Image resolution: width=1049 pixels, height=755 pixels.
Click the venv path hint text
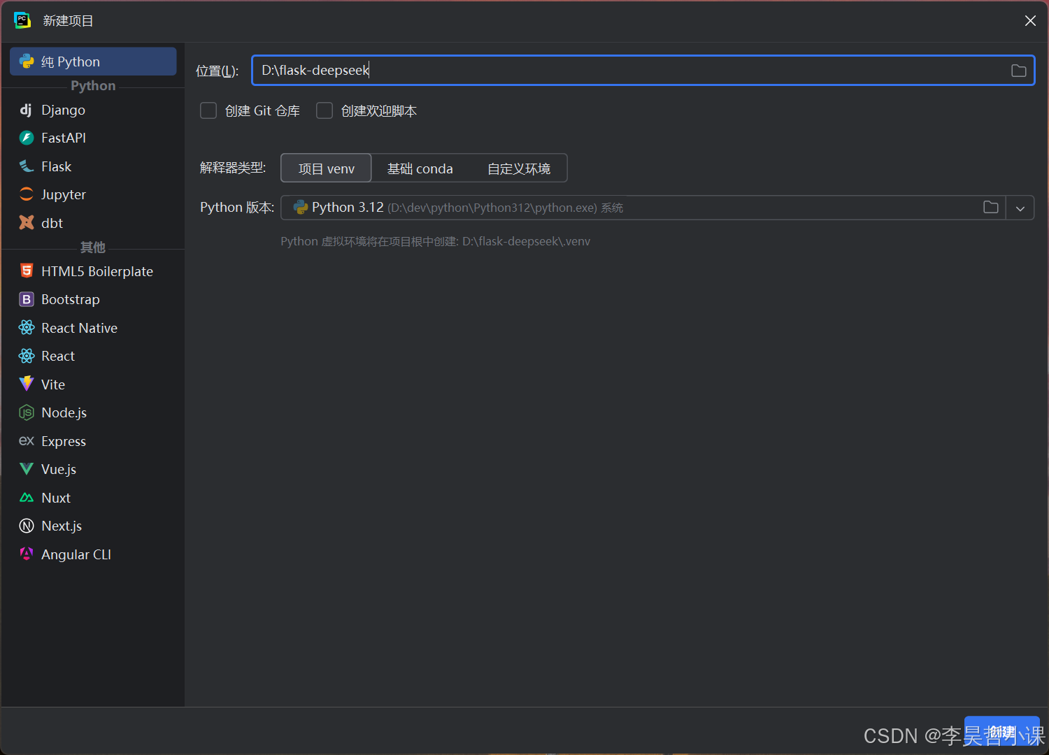[x=436, y=241]
